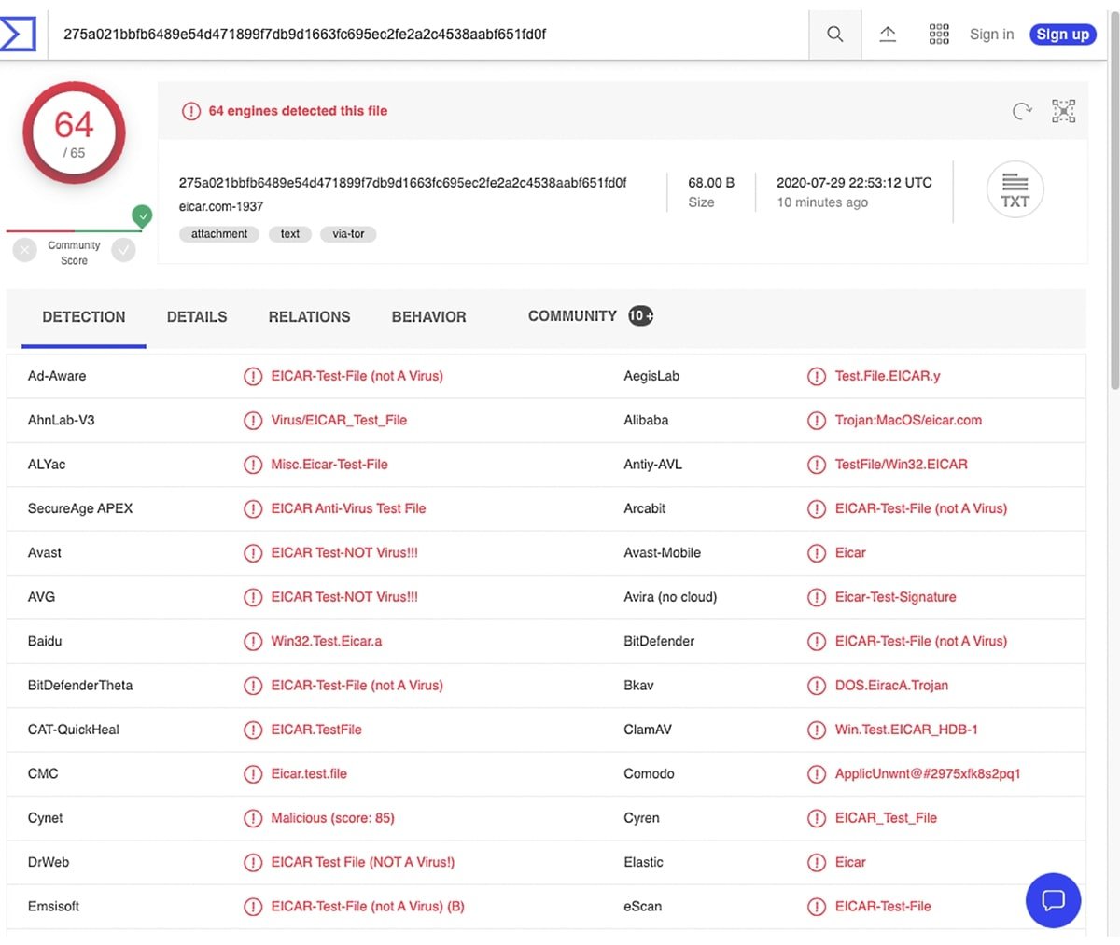
Task: Click the attachment tag
Action: [219, 234]
